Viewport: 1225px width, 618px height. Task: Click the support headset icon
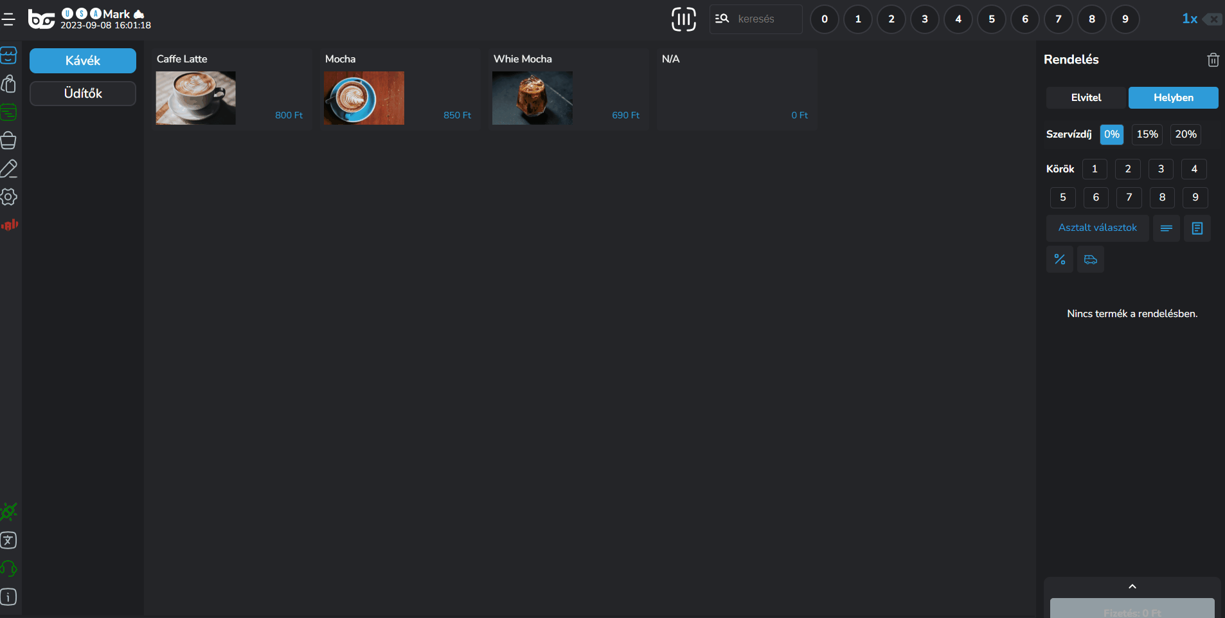pos(9,568)
